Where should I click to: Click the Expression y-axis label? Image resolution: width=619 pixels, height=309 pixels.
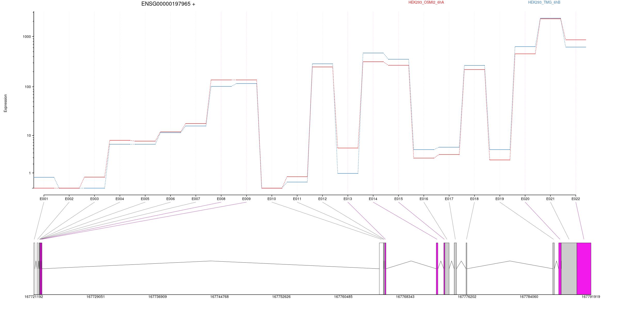coord(5,103)
